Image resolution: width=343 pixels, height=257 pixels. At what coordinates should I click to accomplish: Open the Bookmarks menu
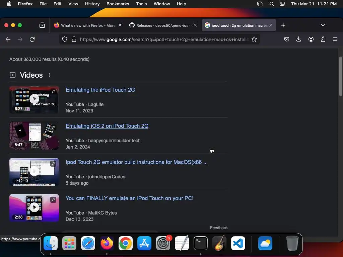tap(118, 4)
